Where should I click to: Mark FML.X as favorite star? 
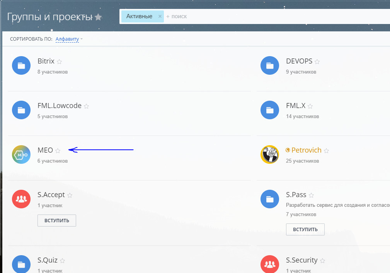tap(310, 106)
